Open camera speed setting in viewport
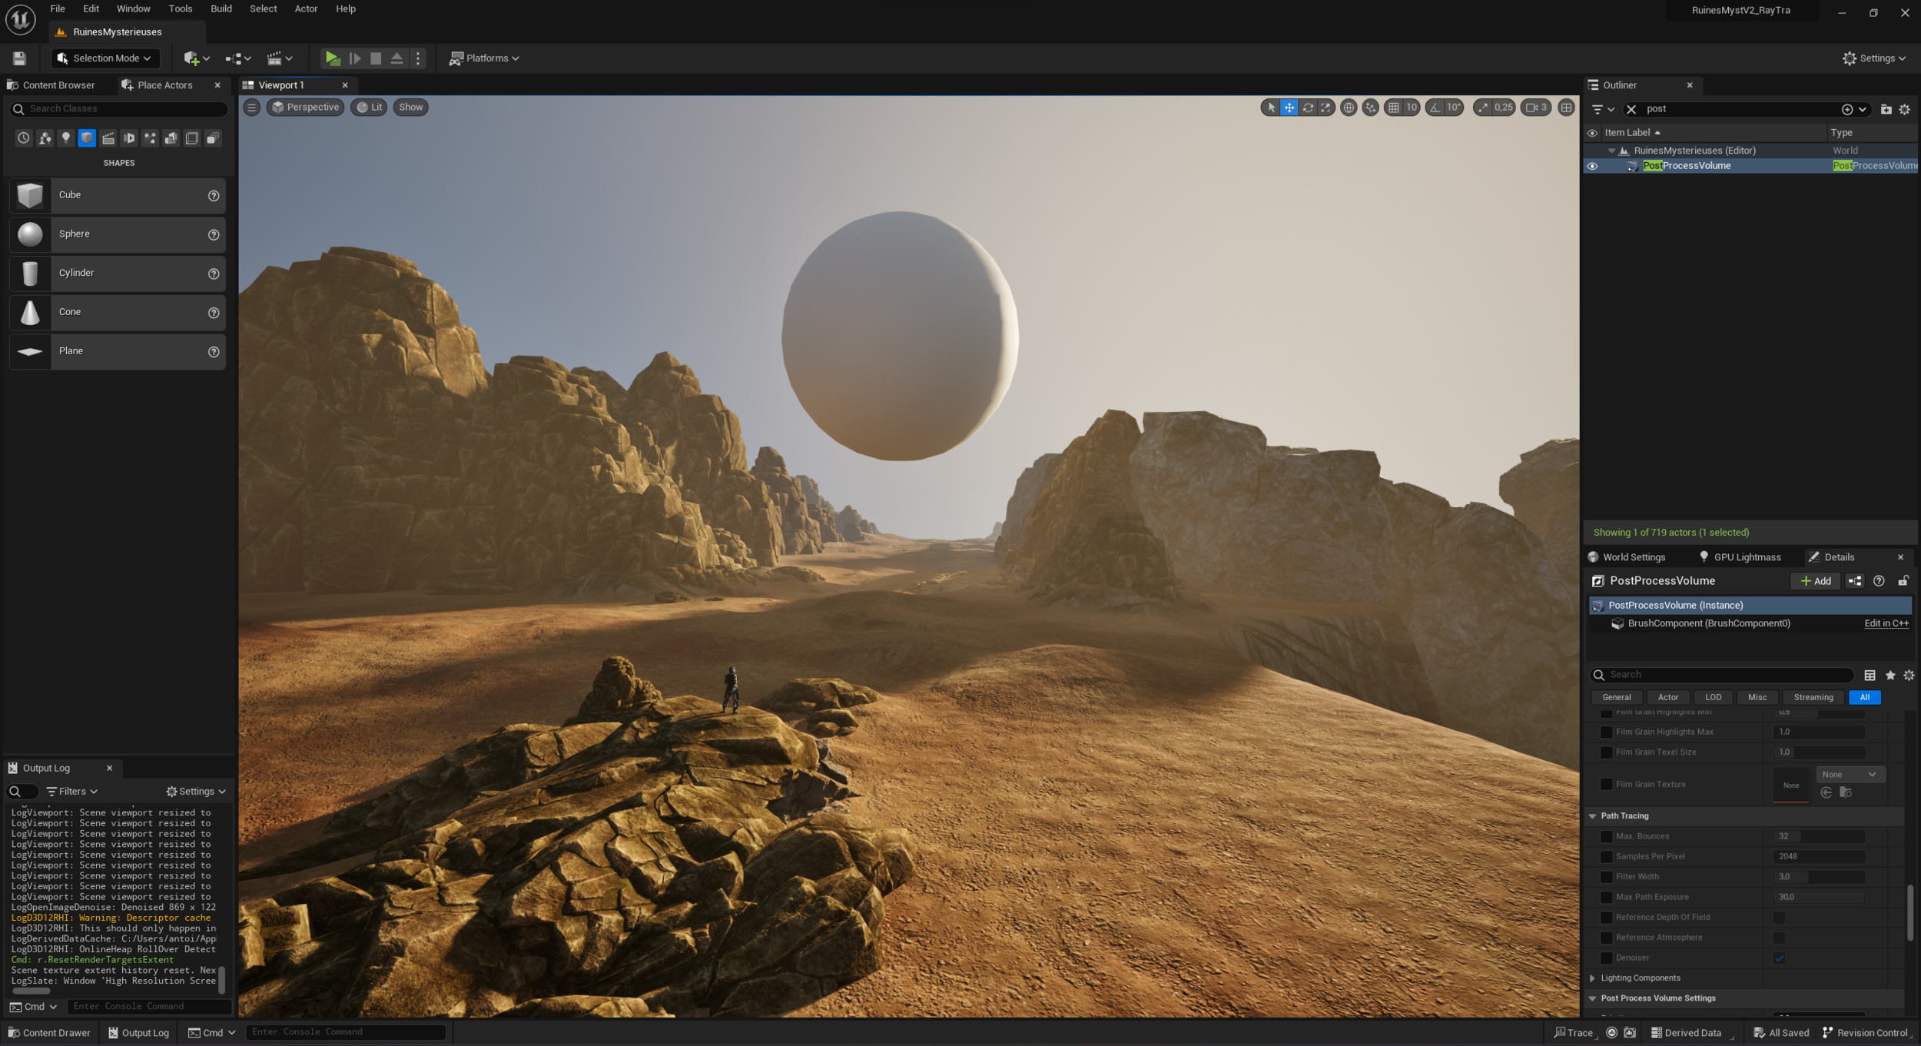This screenshot has width=1921, height=1046. (1536, 108)
